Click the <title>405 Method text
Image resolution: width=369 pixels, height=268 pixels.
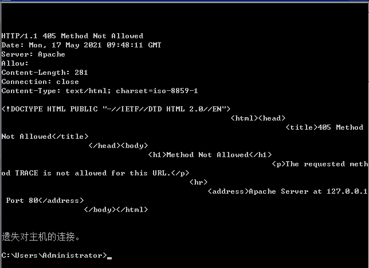pos(324,127)
